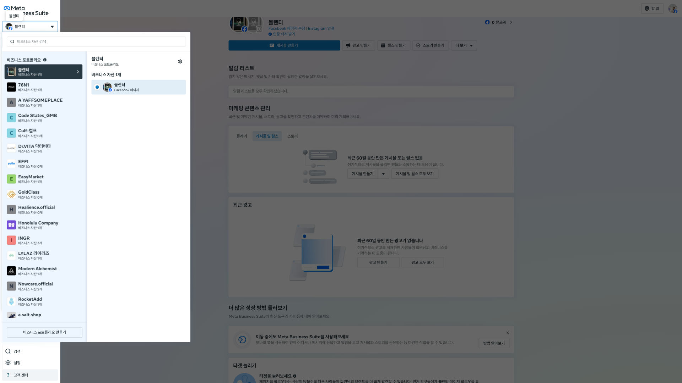682x383 pixels.
Task: Click the Modern Alchemist logo icon
Action: pos(11,271)
